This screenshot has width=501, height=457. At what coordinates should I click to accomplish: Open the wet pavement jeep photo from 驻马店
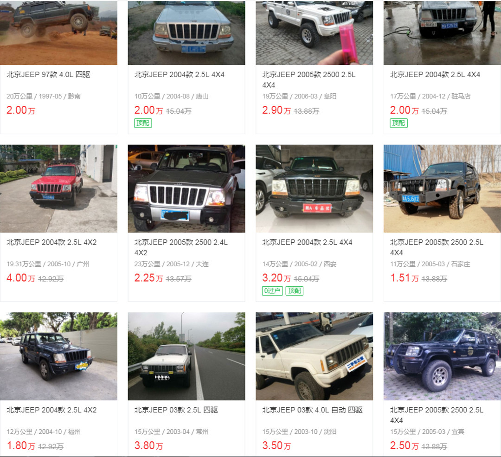[x=442, y=32]
